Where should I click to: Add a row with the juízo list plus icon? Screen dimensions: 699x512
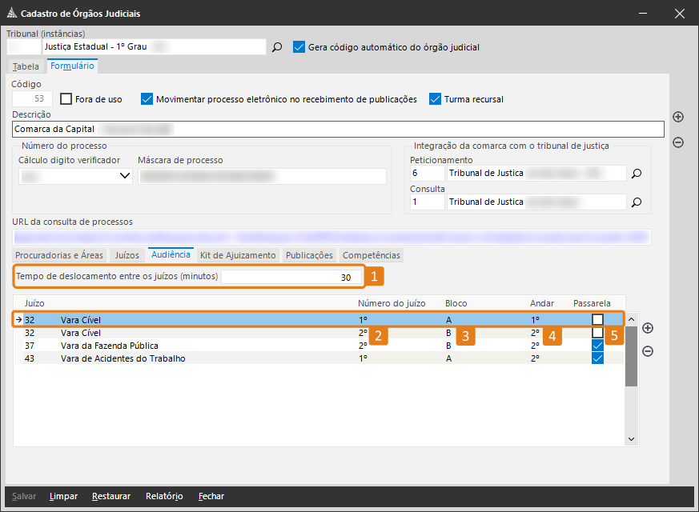[648, 328]
